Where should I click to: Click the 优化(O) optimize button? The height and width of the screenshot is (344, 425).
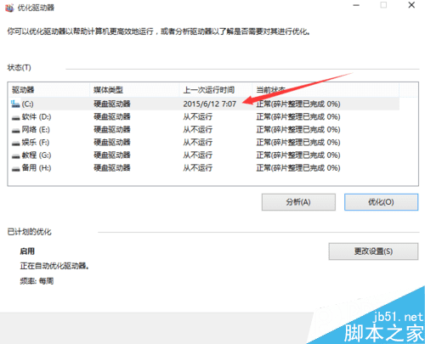pos(381,202)
